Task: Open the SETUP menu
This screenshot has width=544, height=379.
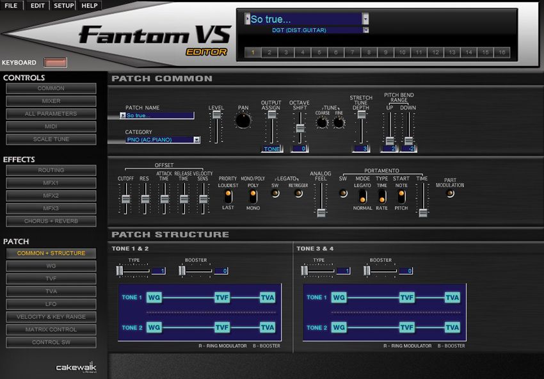Action: [x=63, y=5]
